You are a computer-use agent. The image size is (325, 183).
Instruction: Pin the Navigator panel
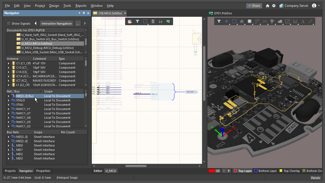[84, 13]
